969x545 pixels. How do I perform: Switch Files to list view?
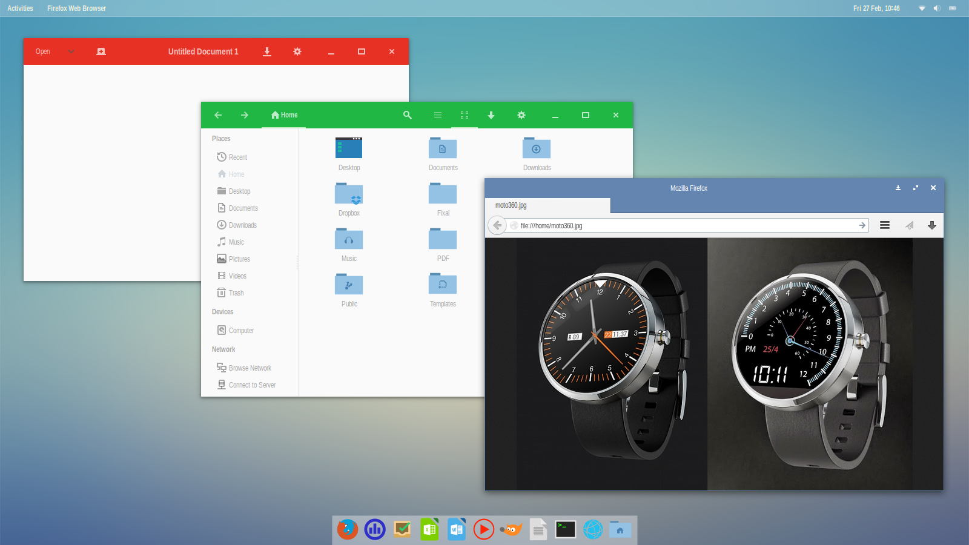pyautogui.click(x=438, y=115)
